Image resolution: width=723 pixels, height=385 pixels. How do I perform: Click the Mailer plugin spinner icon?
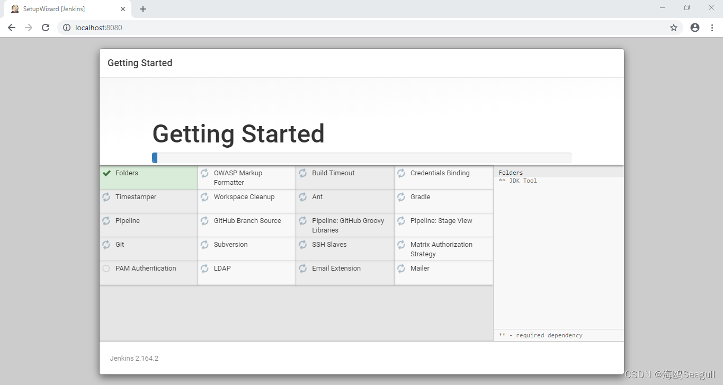click(x=401, y=268)
